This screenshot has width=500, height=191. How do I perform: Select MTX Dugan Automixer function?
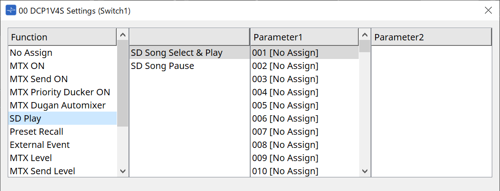coord(57,105)
